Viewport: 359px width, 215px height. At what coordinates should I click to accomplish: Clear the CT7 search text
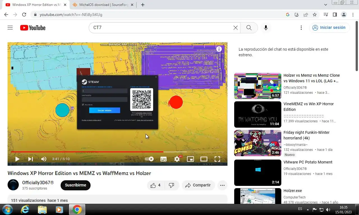236,28
